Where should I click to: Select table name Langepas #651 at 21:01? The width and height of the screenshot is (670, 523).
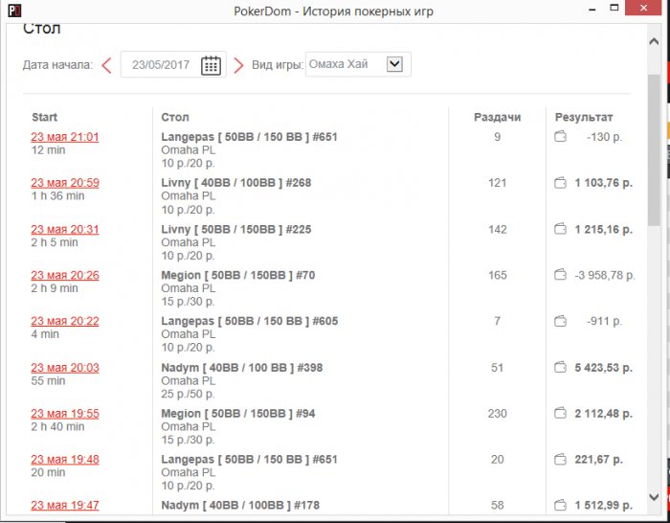[249, 137]
